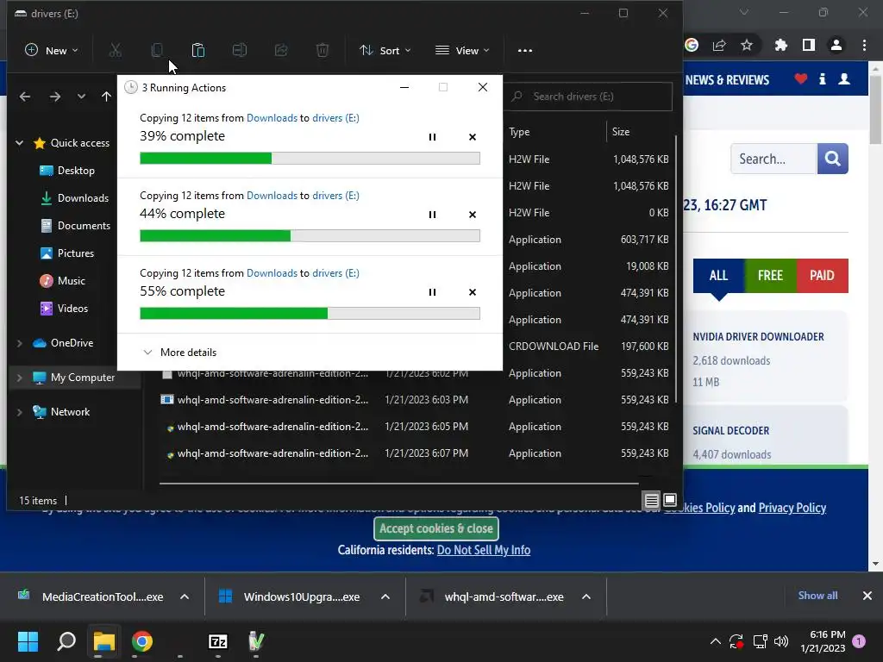The width and height of the screenshot is (883, 662).
Task: Open the See more ellipsis menu
Action: point(525,51)
